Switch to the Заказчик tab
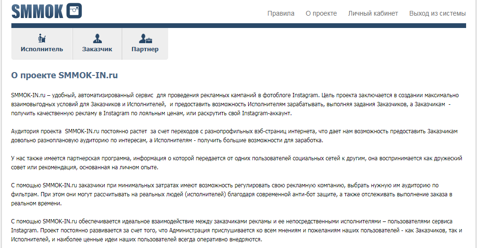 coord(97,44)
